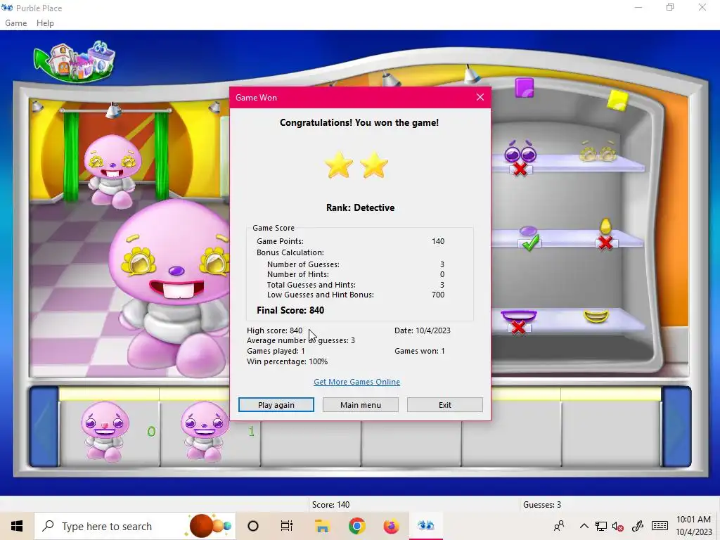Image resolution: width=720 pixels, height=540 pixels.
Task: Pick the purple color cube above shelves
Action: (525, 87)
